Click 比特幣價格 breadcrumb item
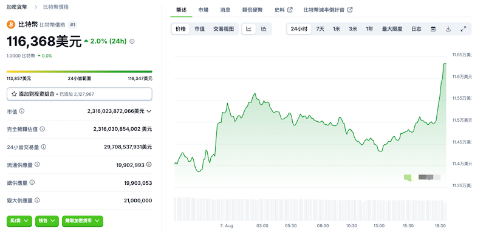486x232 pixels. (x=56, y=7)
